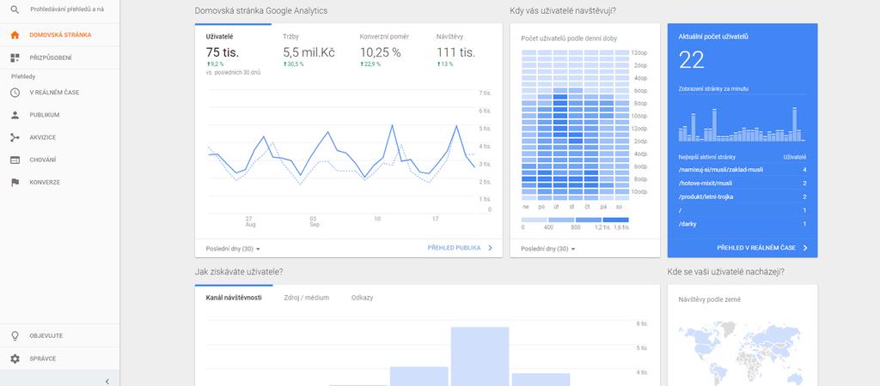Click the Chování window icon
The height and width of the screenshot is (386, 880).
15,160
